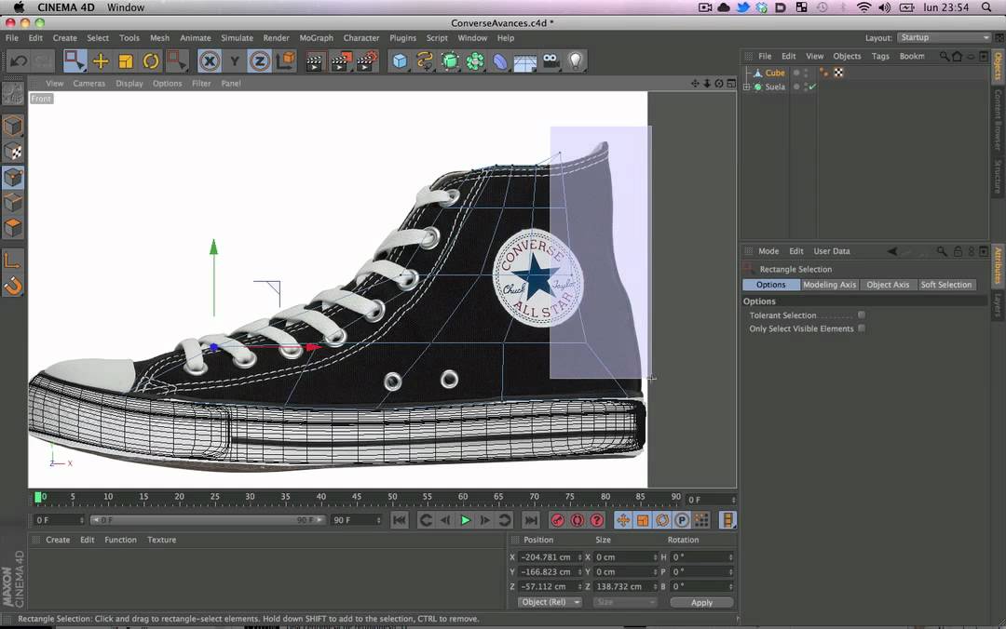1006x629 pixels.
Task: Search objects with the magnifier icon
Action: coord(945,57)
